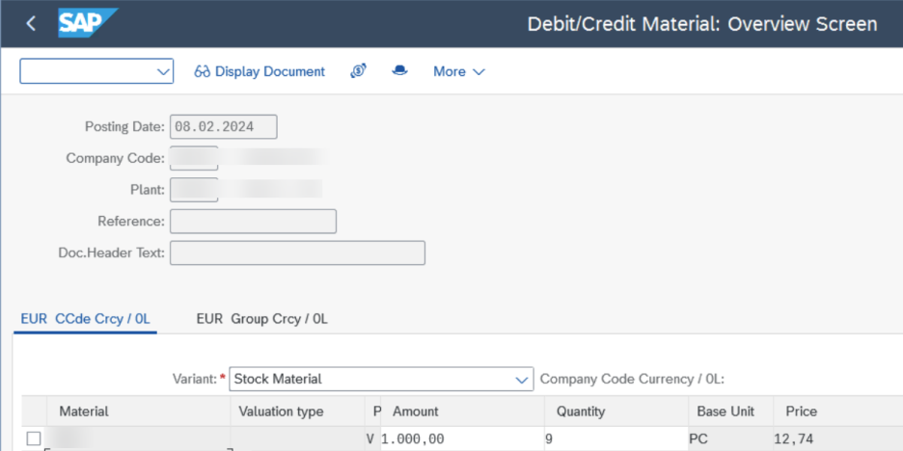Click the Display Document button
This screenshot has height=451, width=903.
260,71
